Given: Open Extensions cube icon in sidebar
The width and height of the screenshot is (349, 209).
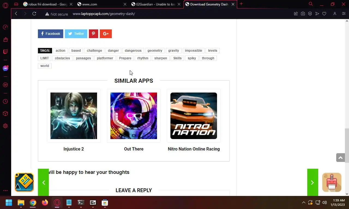Looking at the screenshot, I should coord(5,114).
